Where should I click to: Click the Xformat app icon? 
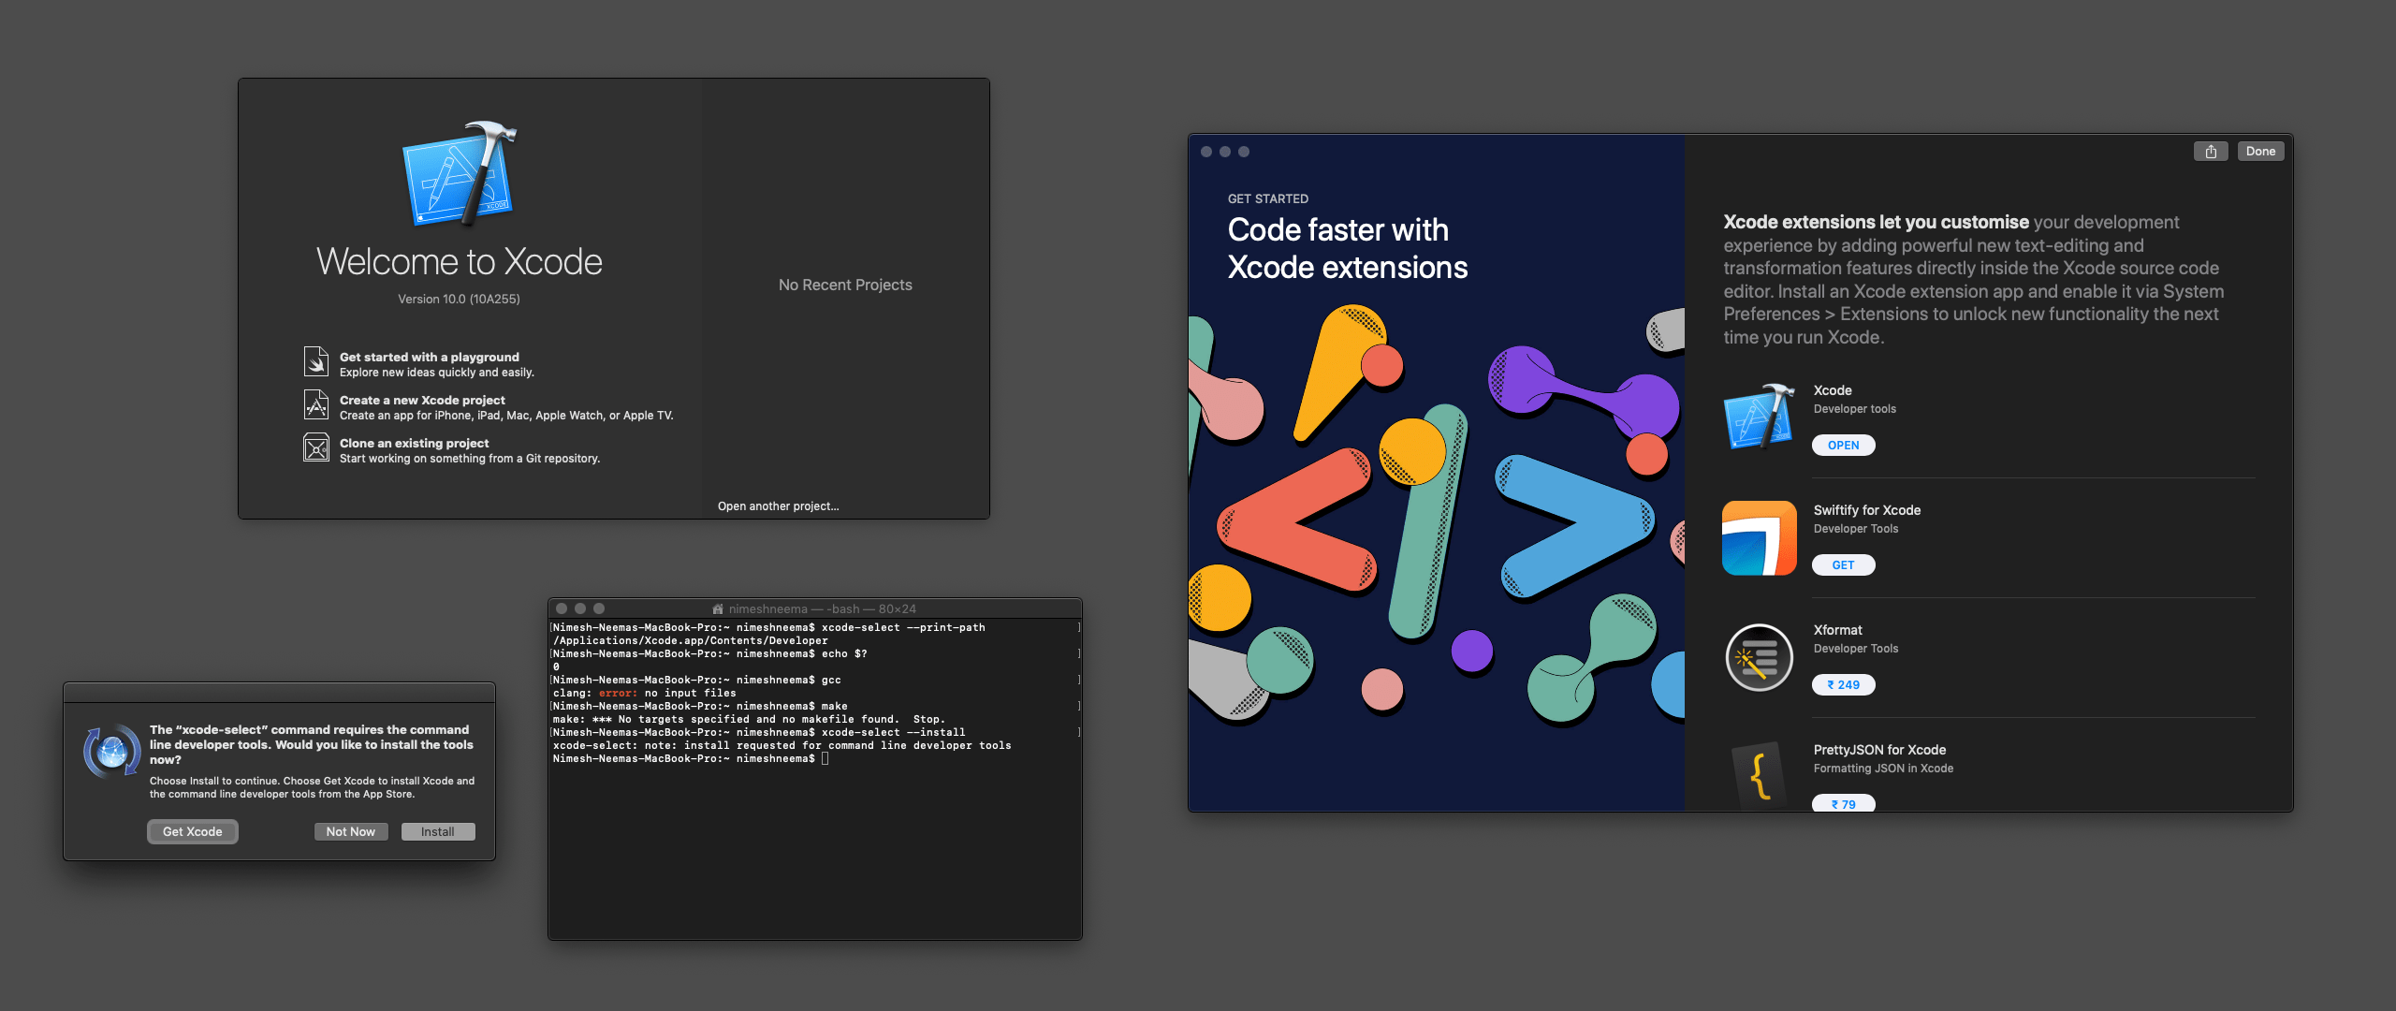coord(1759,657)
